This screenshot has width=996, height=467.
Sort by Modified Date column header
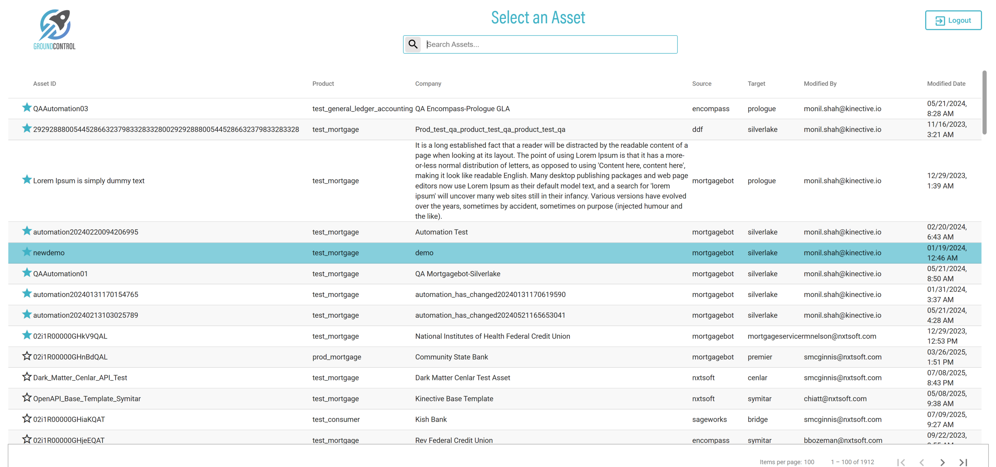click(x=946, y=83)
